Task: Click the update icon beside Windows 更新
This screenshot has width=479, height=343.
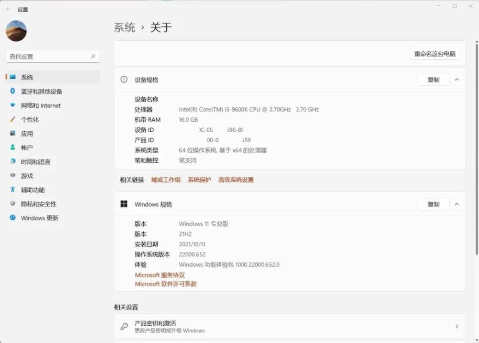Action: click(12, 217)
